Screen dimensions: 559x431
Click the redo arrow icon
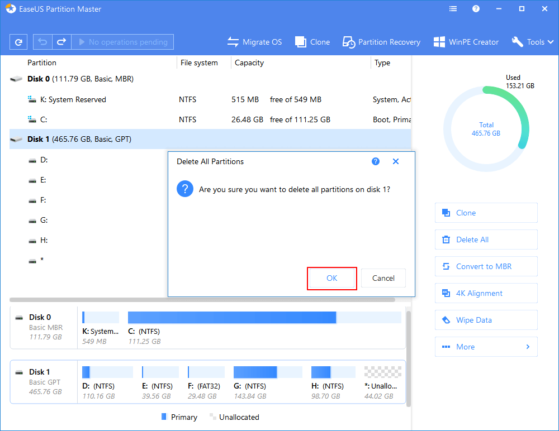(61, 42)
